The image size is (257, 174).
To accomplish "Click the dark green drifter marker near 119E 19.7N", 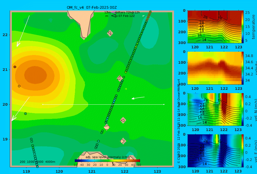I will coord(25,114).
